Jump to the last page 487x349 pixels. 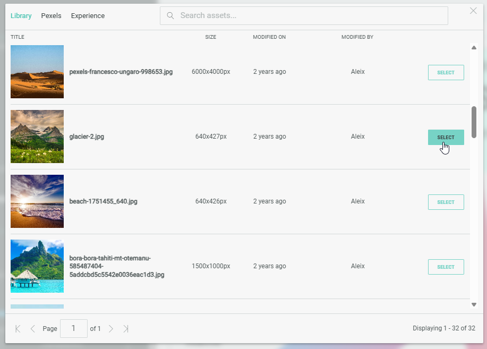pos(126,329)
